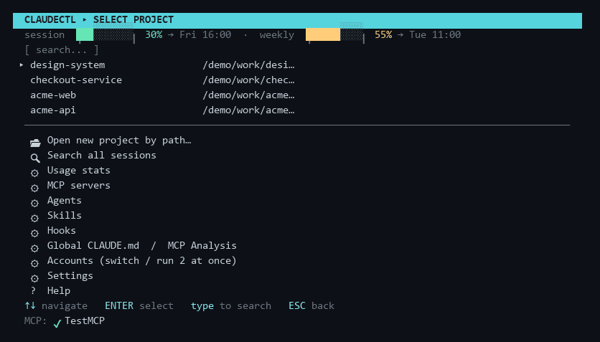Click the gear icon beside Skills
Image resolution: width=600 pixels, height=342 pixels.
[35, 218]
